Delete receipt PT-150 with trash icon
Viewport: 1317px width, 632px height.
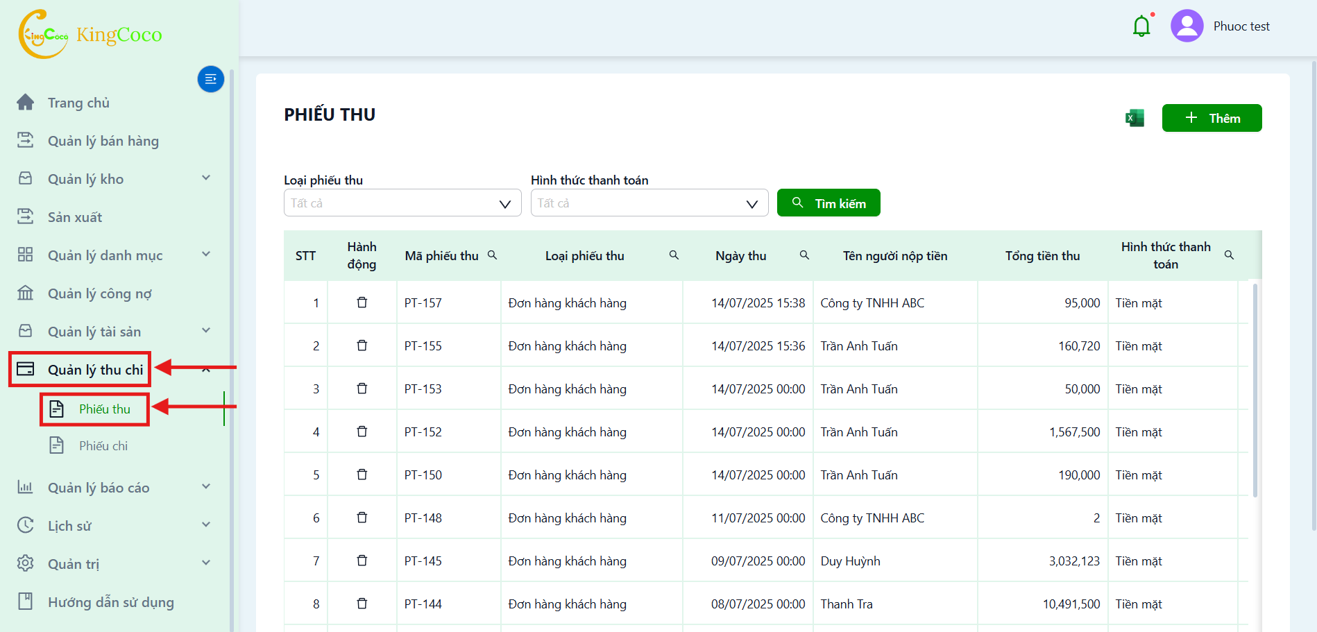point(362,475)
